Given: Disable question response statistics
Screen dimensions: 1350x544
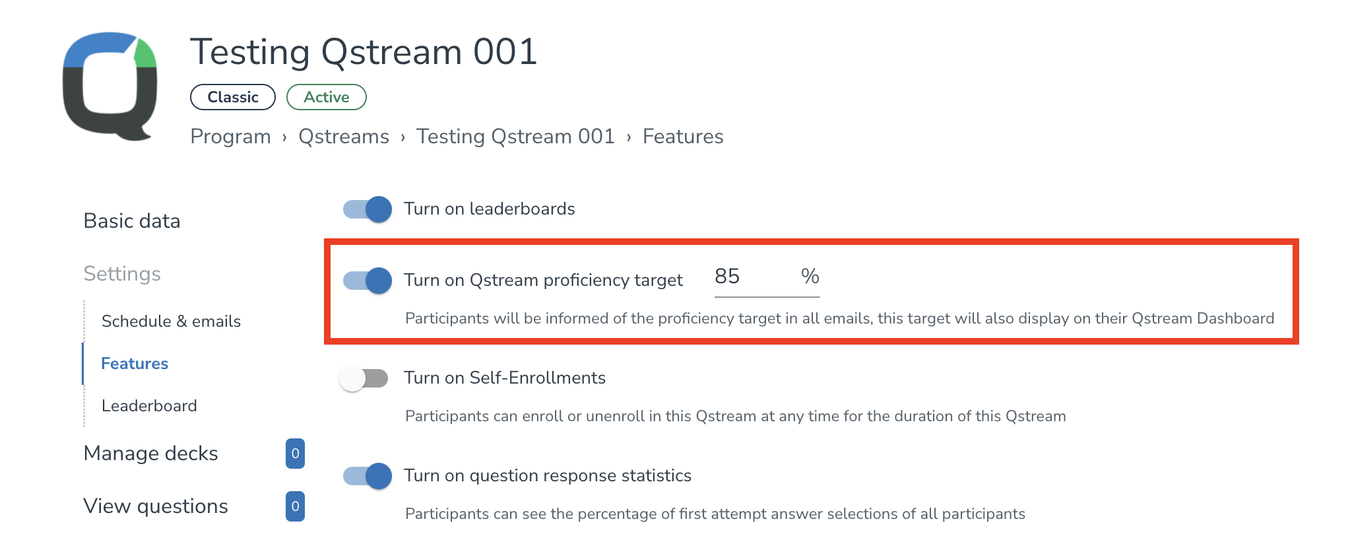Looking at the screenshot, I should (366, 475).
